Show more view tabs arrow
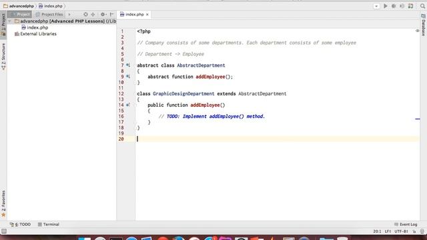427x240 pixels. click(69, 15)
